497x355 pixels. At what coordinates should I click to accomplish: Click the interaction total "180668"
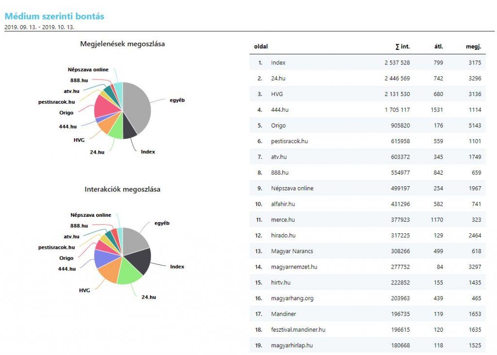pos(400,345)
